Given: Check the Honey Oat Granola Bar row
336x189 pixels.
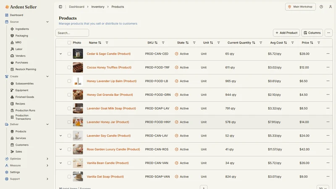Looking at the screenshot, I should point(69,95).
